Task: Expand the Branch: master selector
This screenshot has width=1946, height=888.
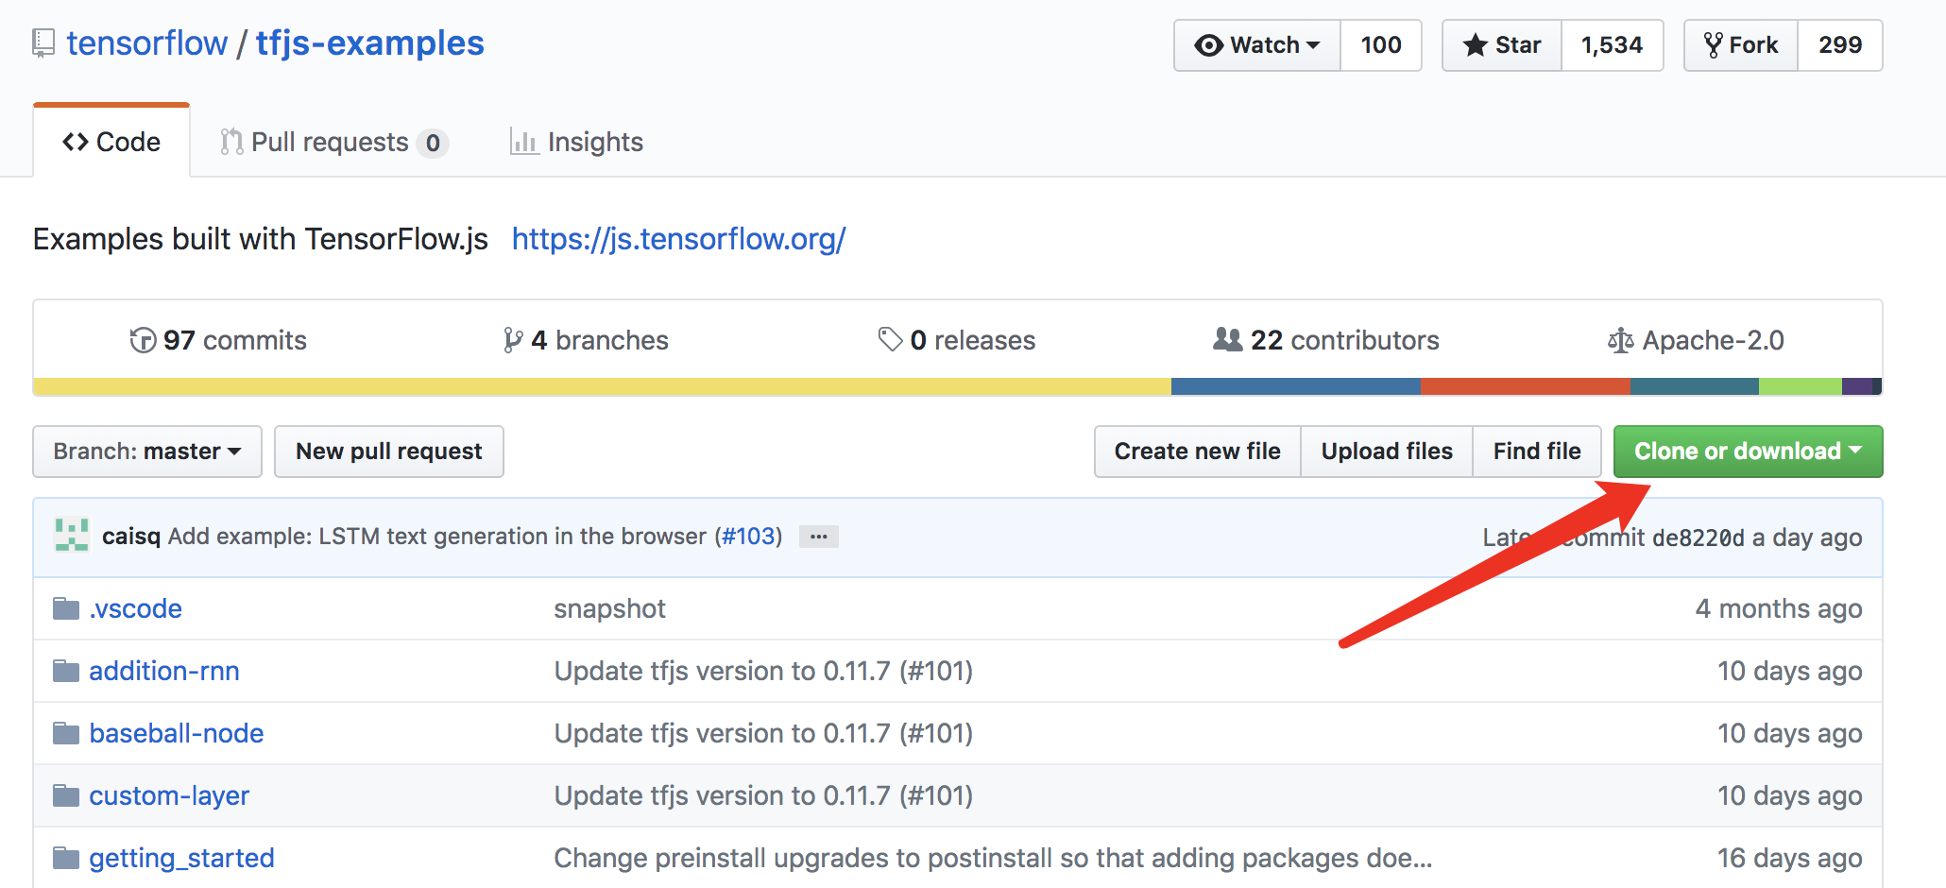Action: coord(147,452)
